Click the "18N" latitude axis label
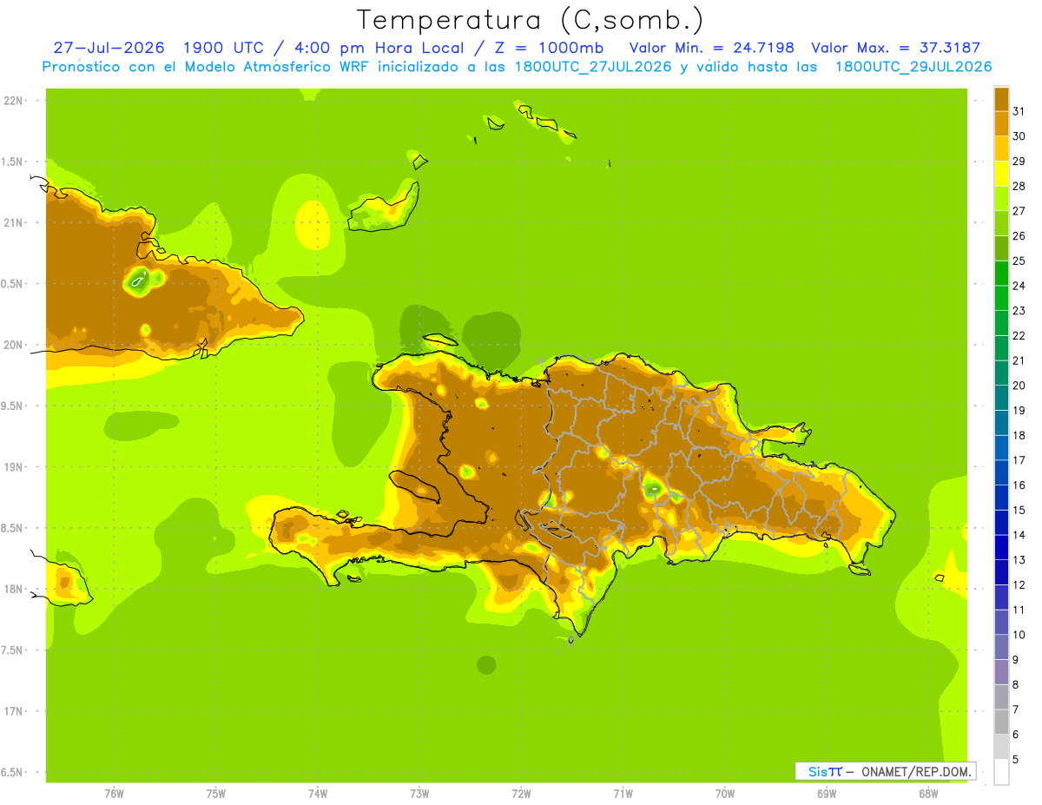This screenshot has height=805, width=1042. click(x=13, y=589)
